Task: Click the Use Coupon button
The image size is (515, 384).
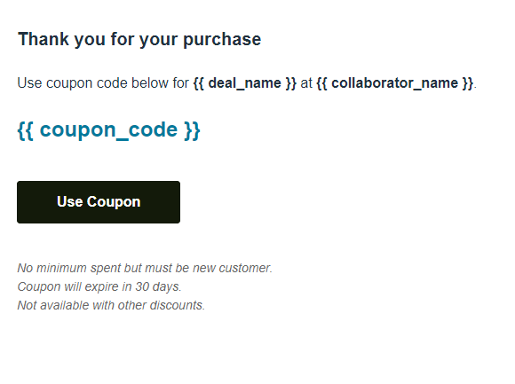Action: pyautogui.click(x=99, y=202)
